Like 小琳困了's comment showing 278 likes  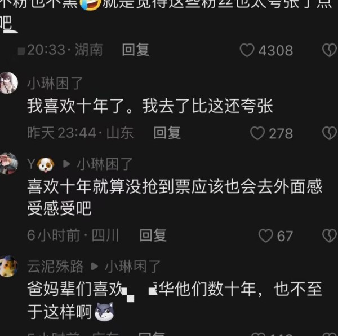[x=257, y=133]
